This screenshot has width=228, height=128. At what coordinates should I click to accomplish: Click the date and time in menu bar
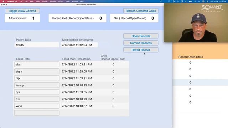coord(218,1)
